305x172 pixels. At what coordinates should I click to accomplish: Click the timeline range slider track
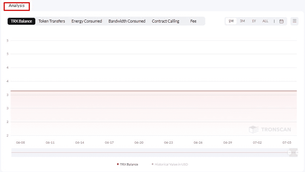click(x=146, y=152)
